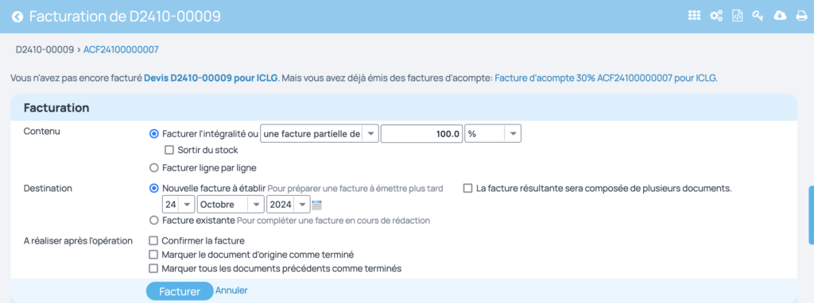Select the Facture existante radio button

(153, 221)
